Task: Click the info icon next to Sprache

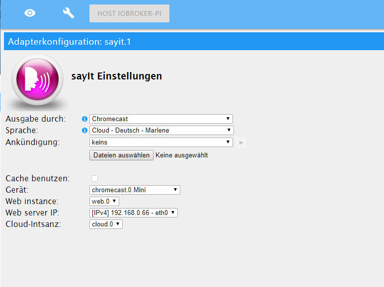Action: pyautogui.click(x=84, y=130)
